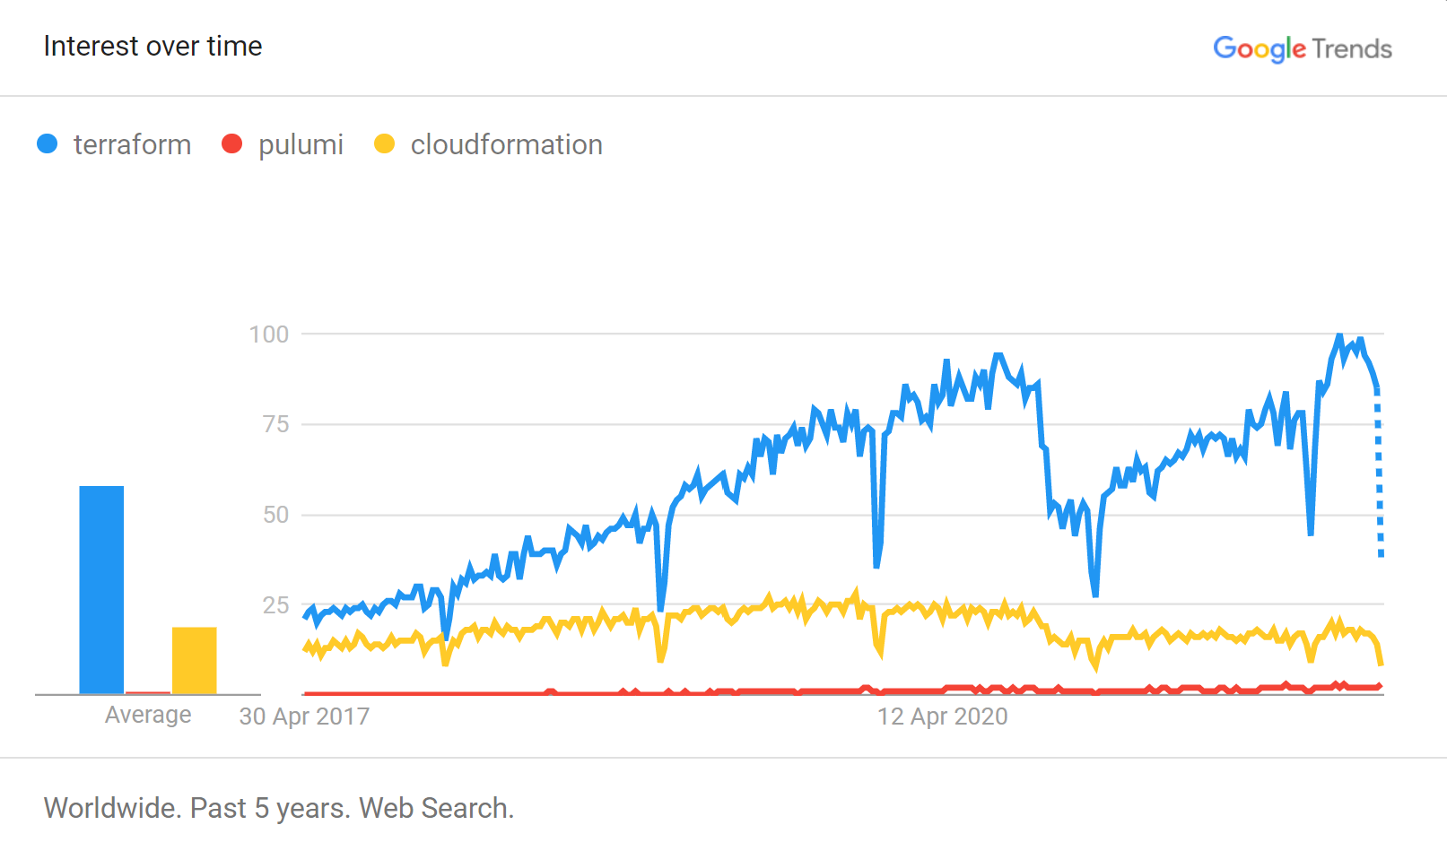
Task: Click the yellow cloudformation legend dot
Action: pyautogui.click(x=385, y=144)
